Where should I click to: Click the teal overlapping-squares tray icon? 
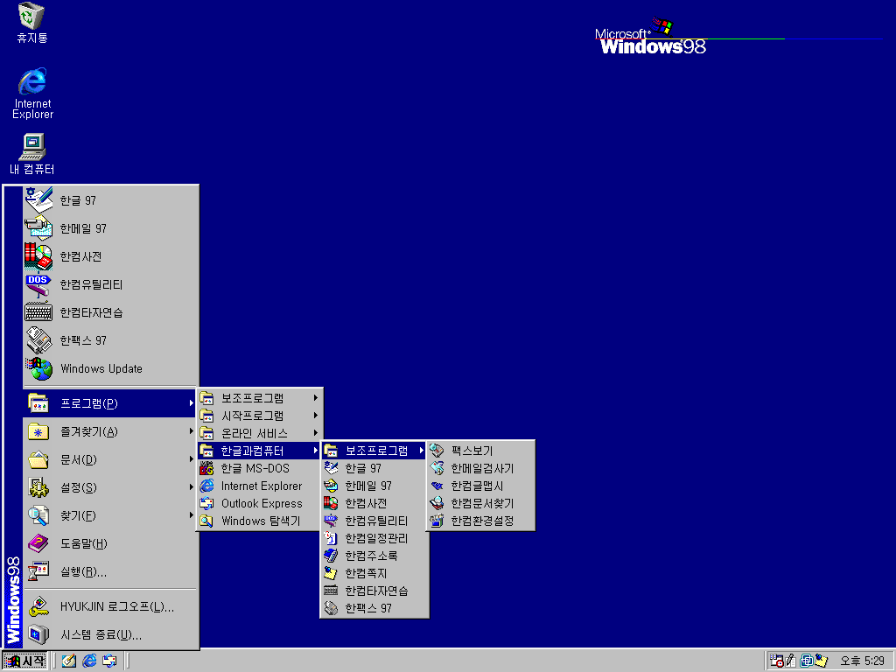pyautogui.click(x=806, y=661)
